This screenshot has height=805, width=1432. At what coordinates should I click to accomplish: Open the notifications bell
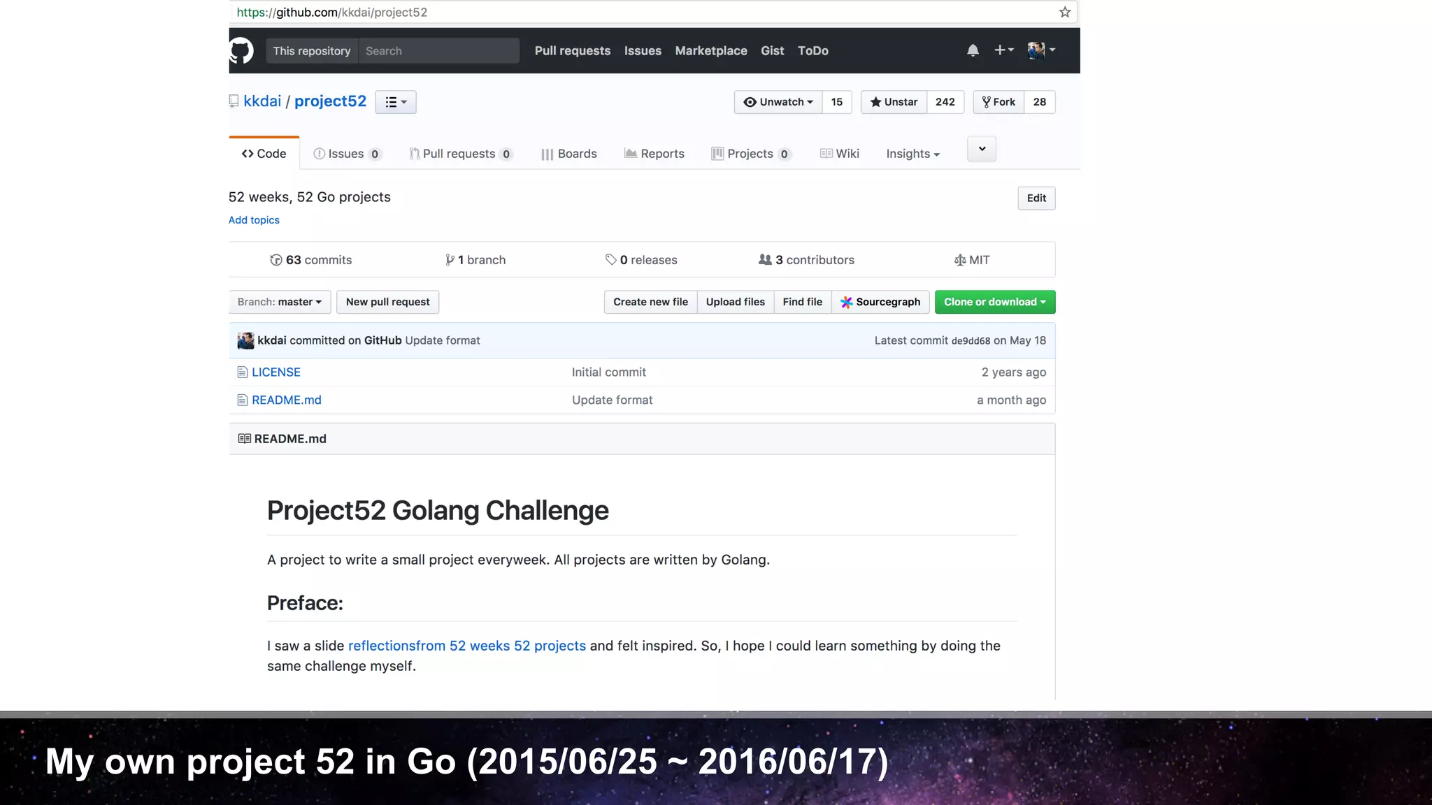(973, 50)
